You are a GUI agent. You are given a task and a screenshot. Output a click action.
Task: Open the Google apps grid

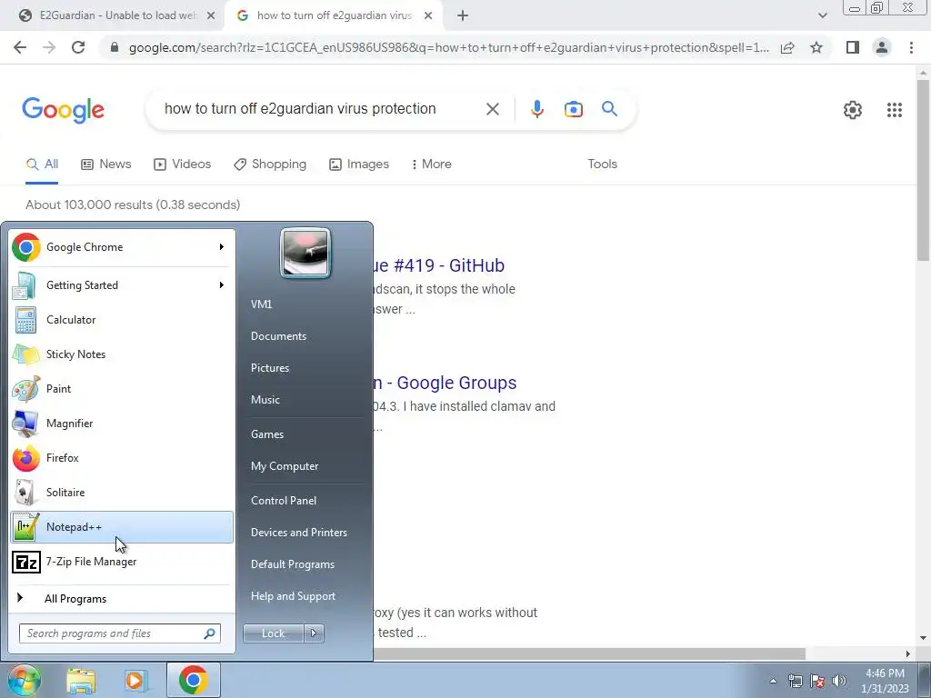[895, 110]
